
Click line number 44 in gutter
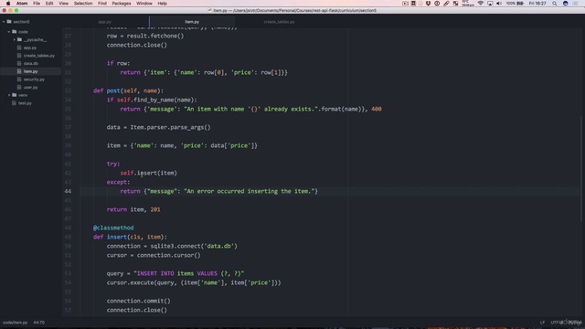tap(68, 191)
